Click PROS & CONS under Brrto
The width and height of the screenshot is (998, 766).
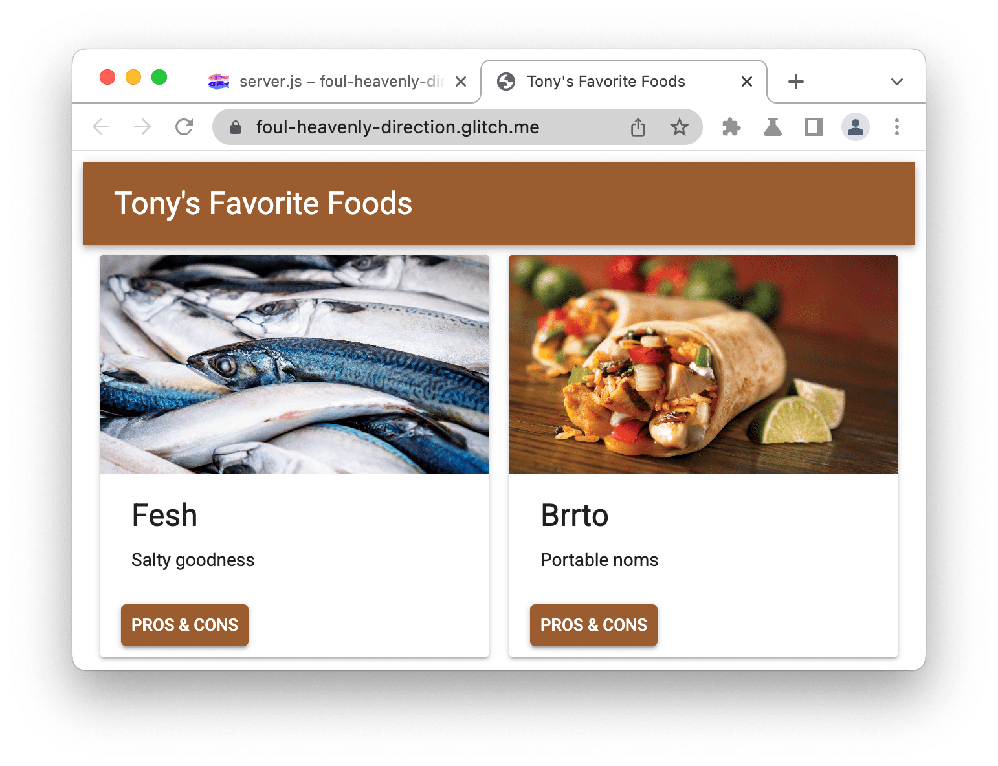click(x=593, y=625)
